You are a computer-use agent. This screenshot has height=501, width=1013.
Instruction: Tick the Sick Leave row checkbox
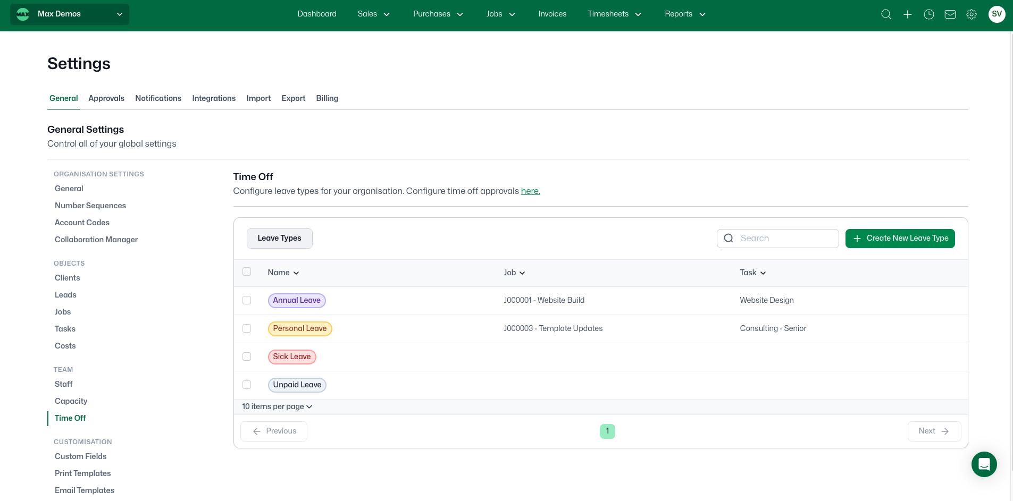click(x=247, y=356)
